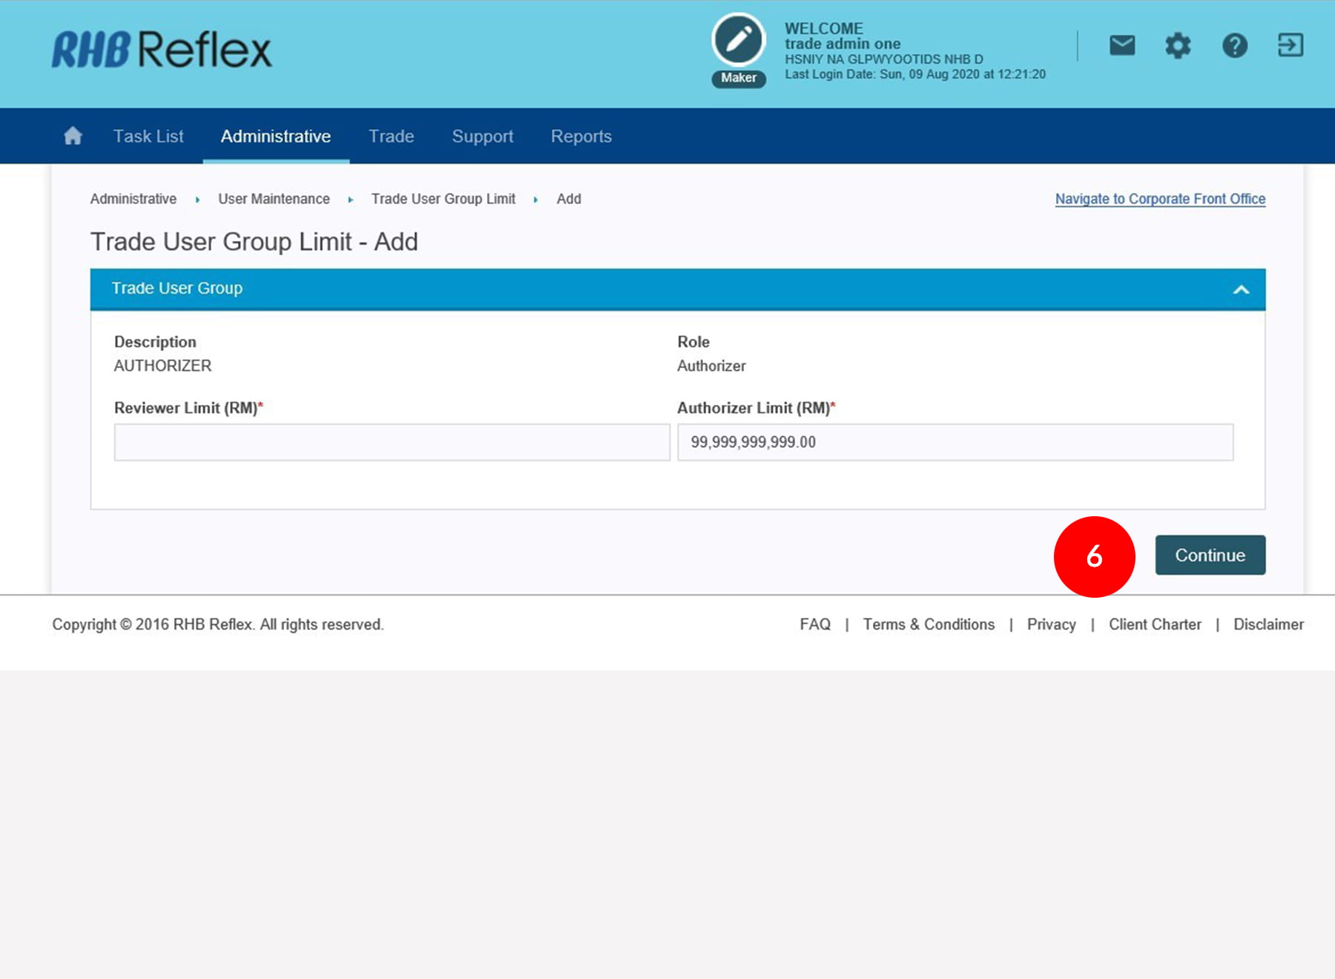Open settings via the gear icon
This screenshot has height=979, width=1335.
click(1178, 45)
